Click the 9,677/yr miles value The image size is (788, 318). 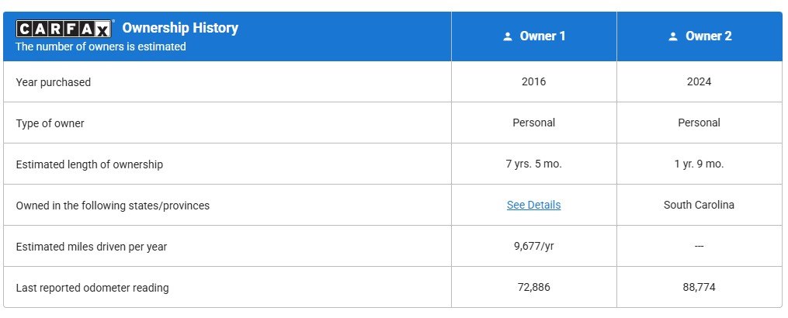point(533,247)
